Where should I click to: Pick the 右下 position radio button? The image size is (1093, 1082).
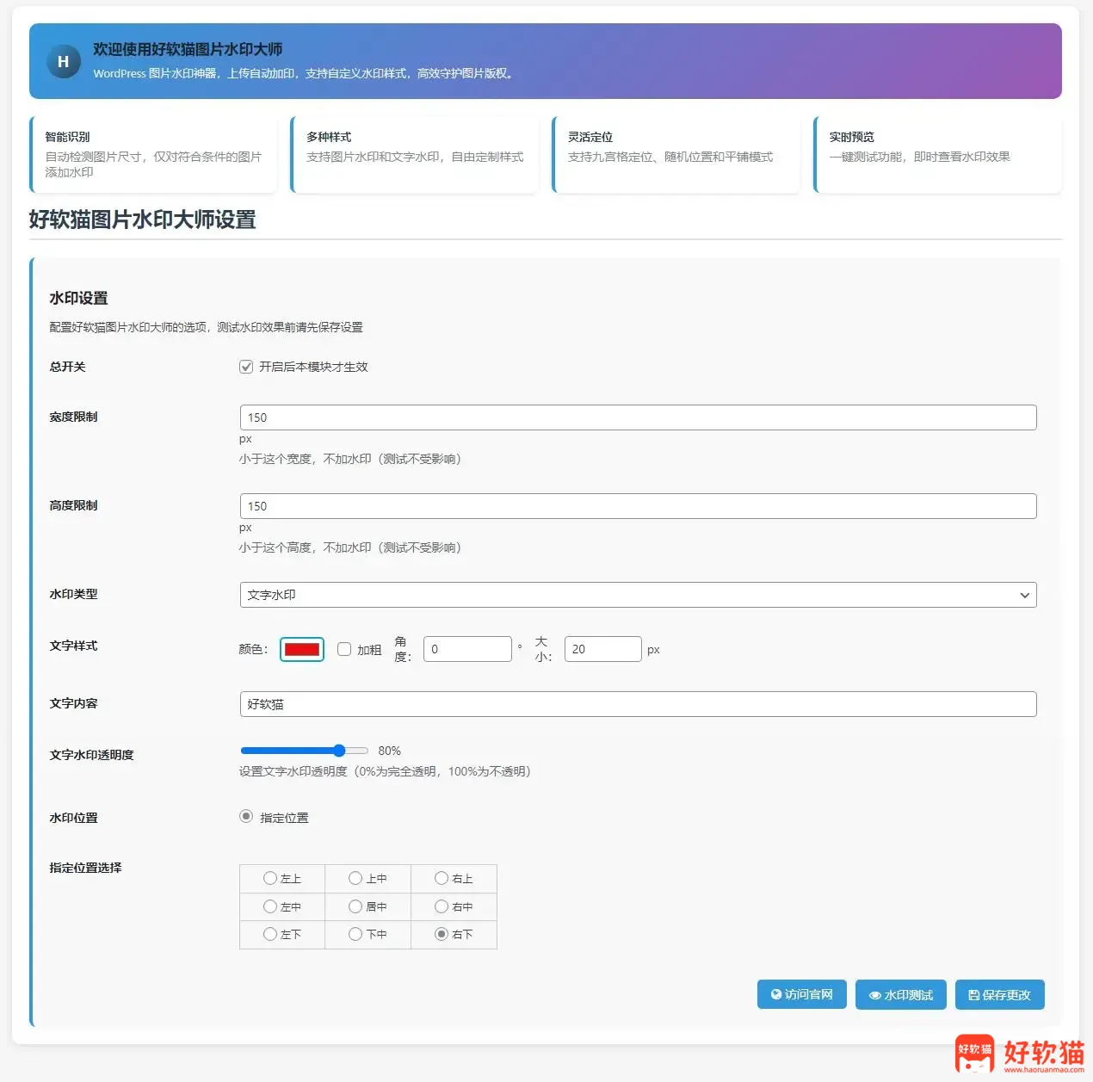(442, 934)
